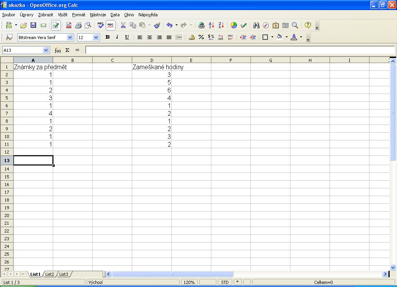Click the email document envelope icon

pos(43,25)
